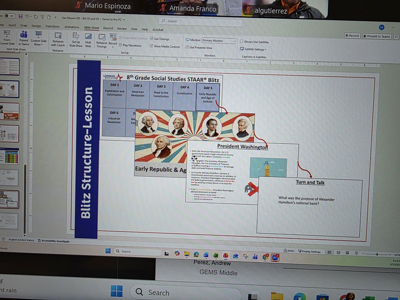Viewport: 400px width, 300px height.
Task: Switch to Slide Sorter view in status bar
Action: click(338, 253)
